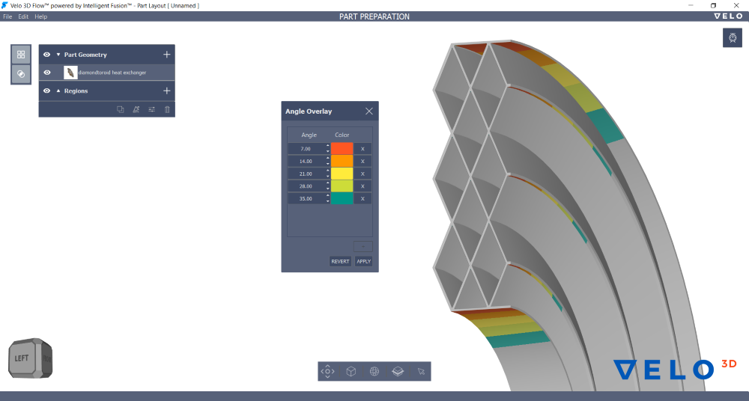The image size is (749, 401).
Task: Select the 3D cube view icon
Action: [351, 371]
